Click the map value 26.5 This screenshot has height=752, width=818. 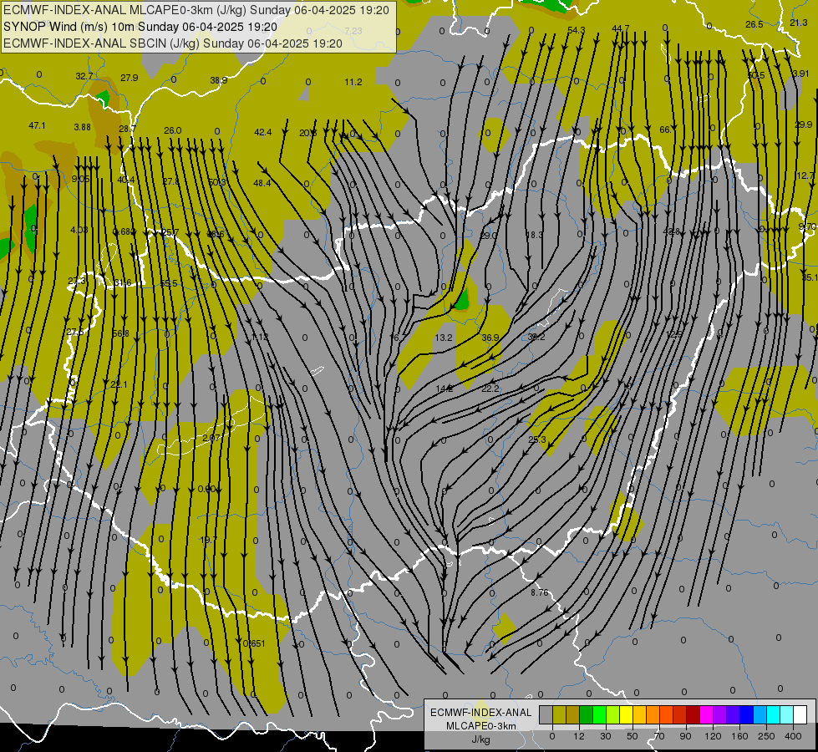click(754, 24)
